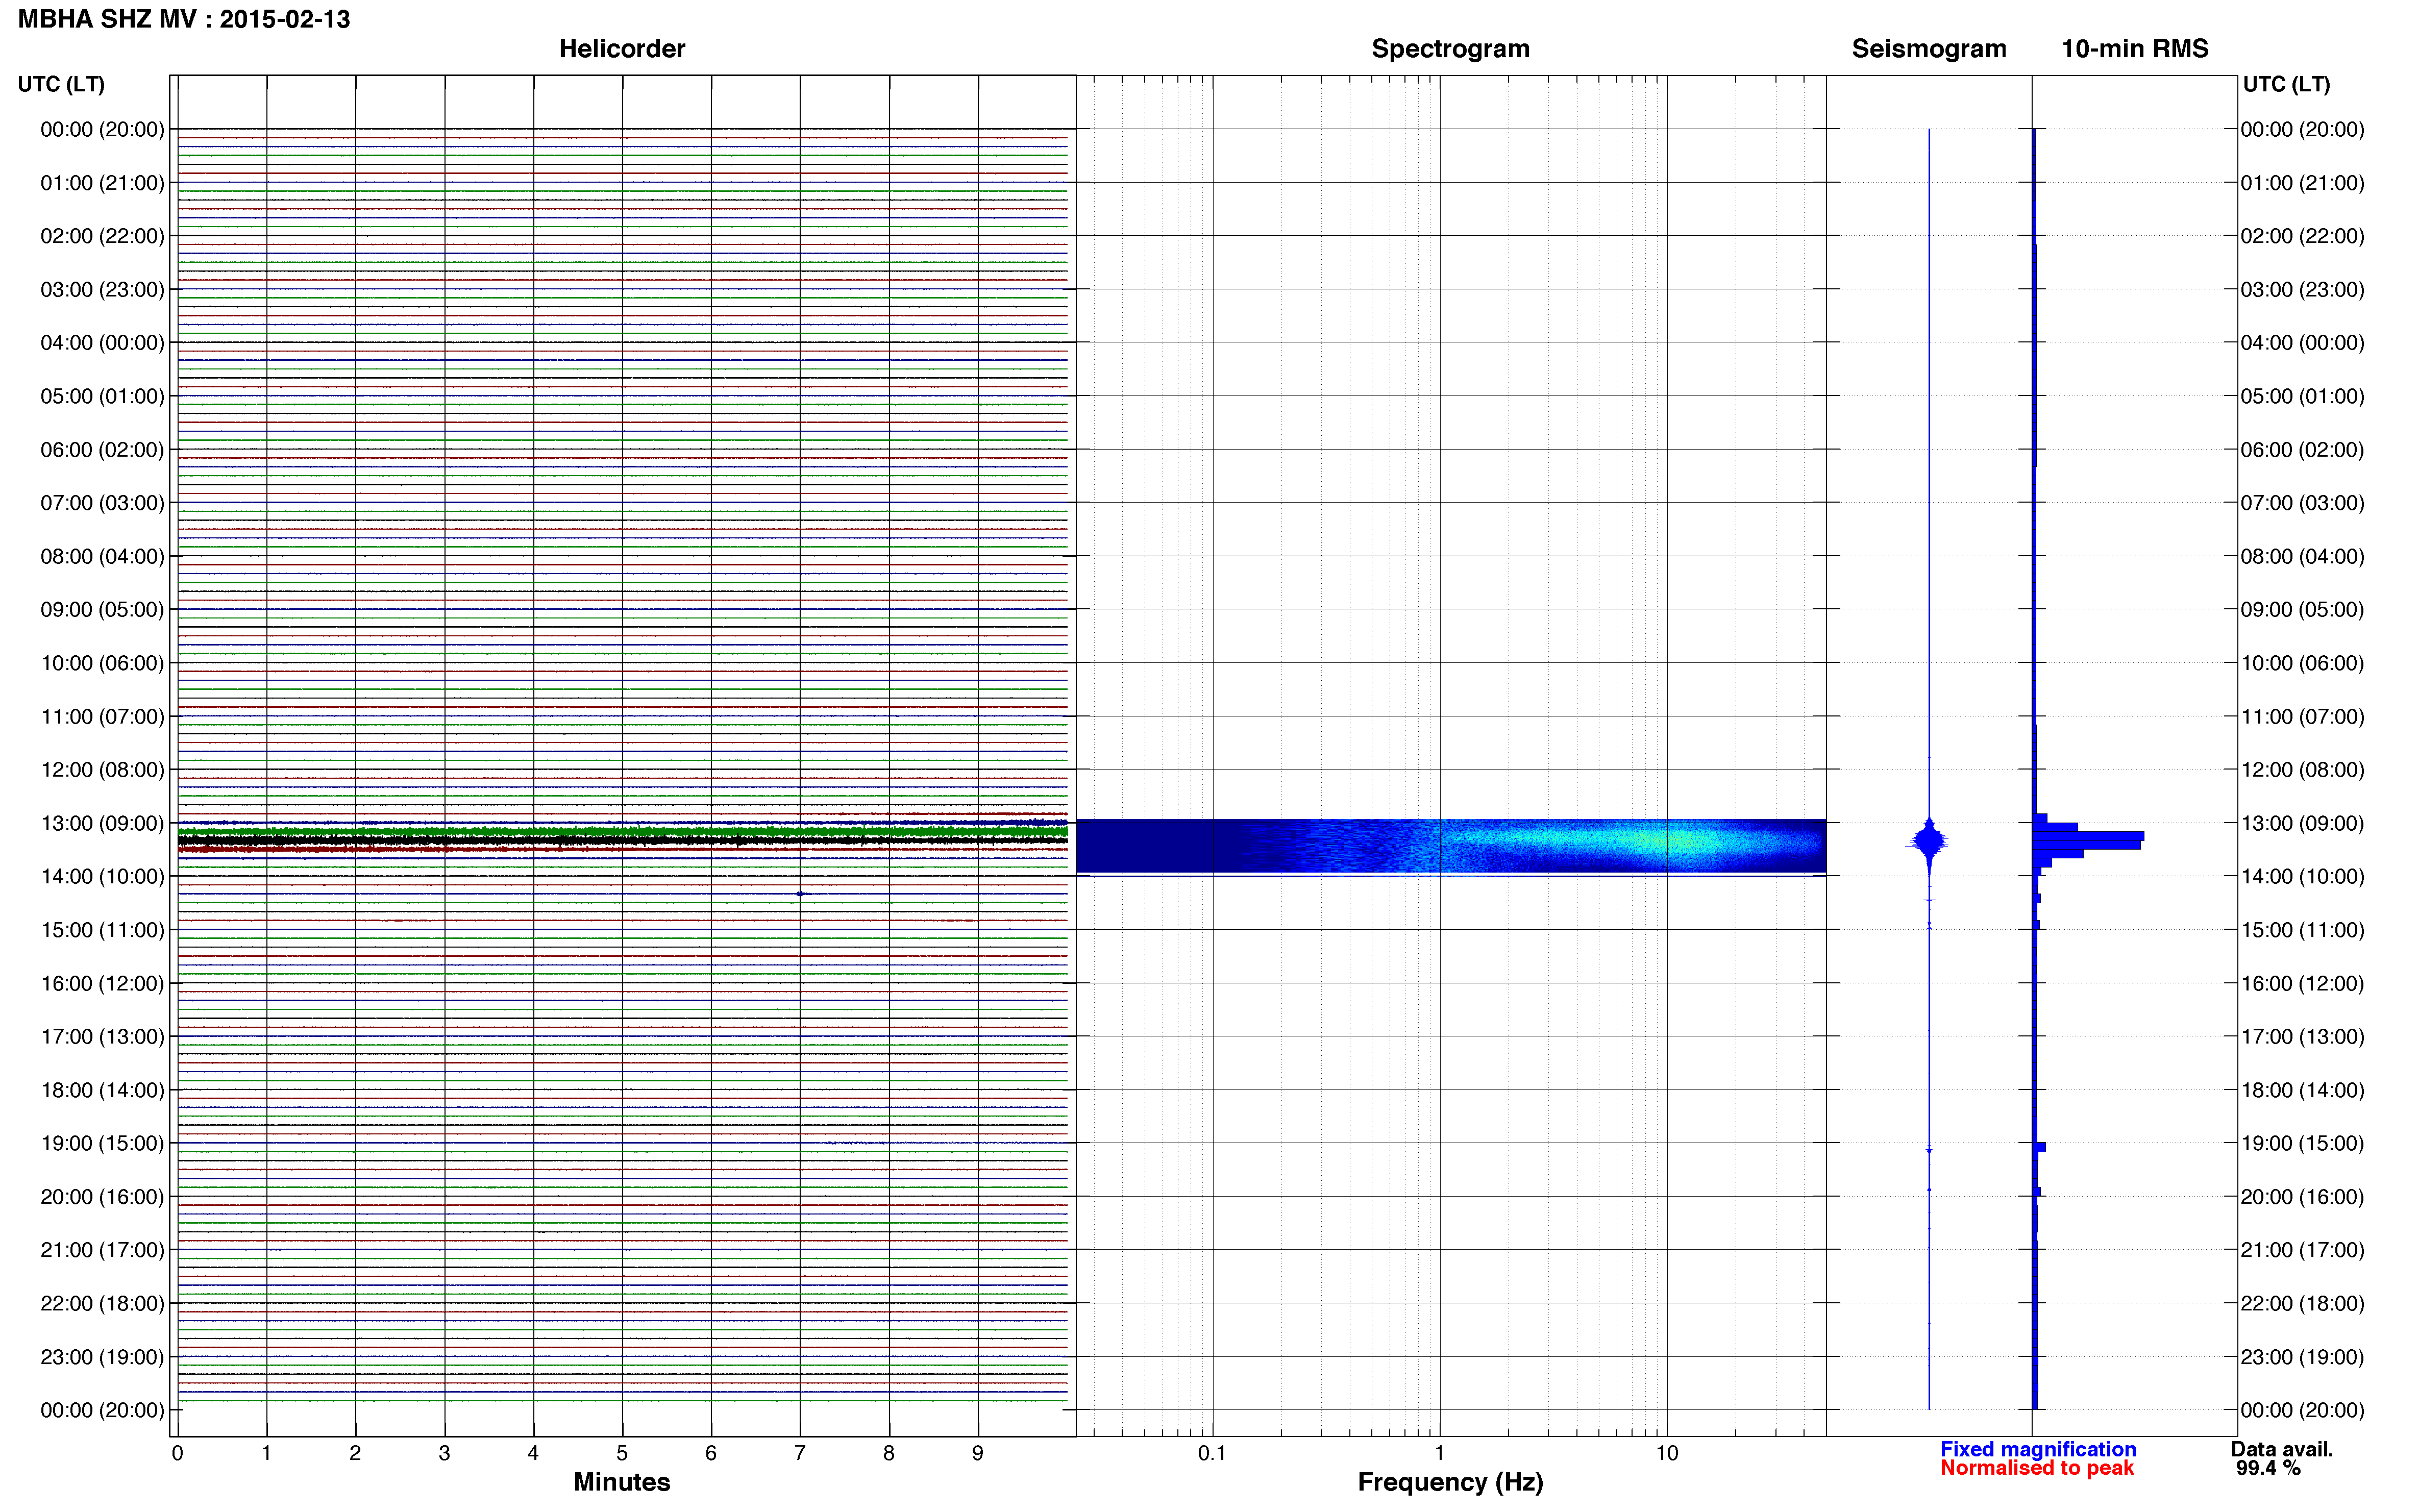This screenshot has width=2419, height=1512.
Task: Click 04:00 (00:00) on the Helicorder time axis
Action: pyautogui.click(x=102, y=343)
